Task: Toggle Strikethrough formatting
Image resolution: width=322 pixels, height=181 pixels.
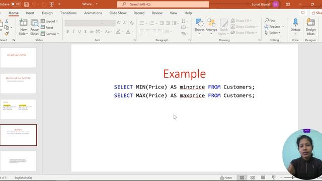Action: coord(92,32)
